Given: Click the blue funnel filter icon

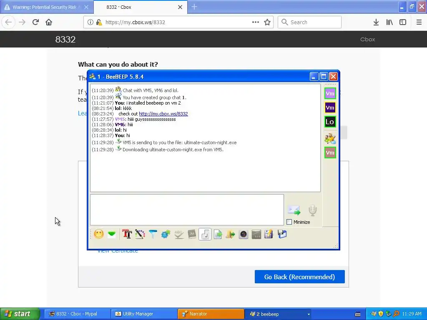Looking at the screenshot, I should [153, 234].
